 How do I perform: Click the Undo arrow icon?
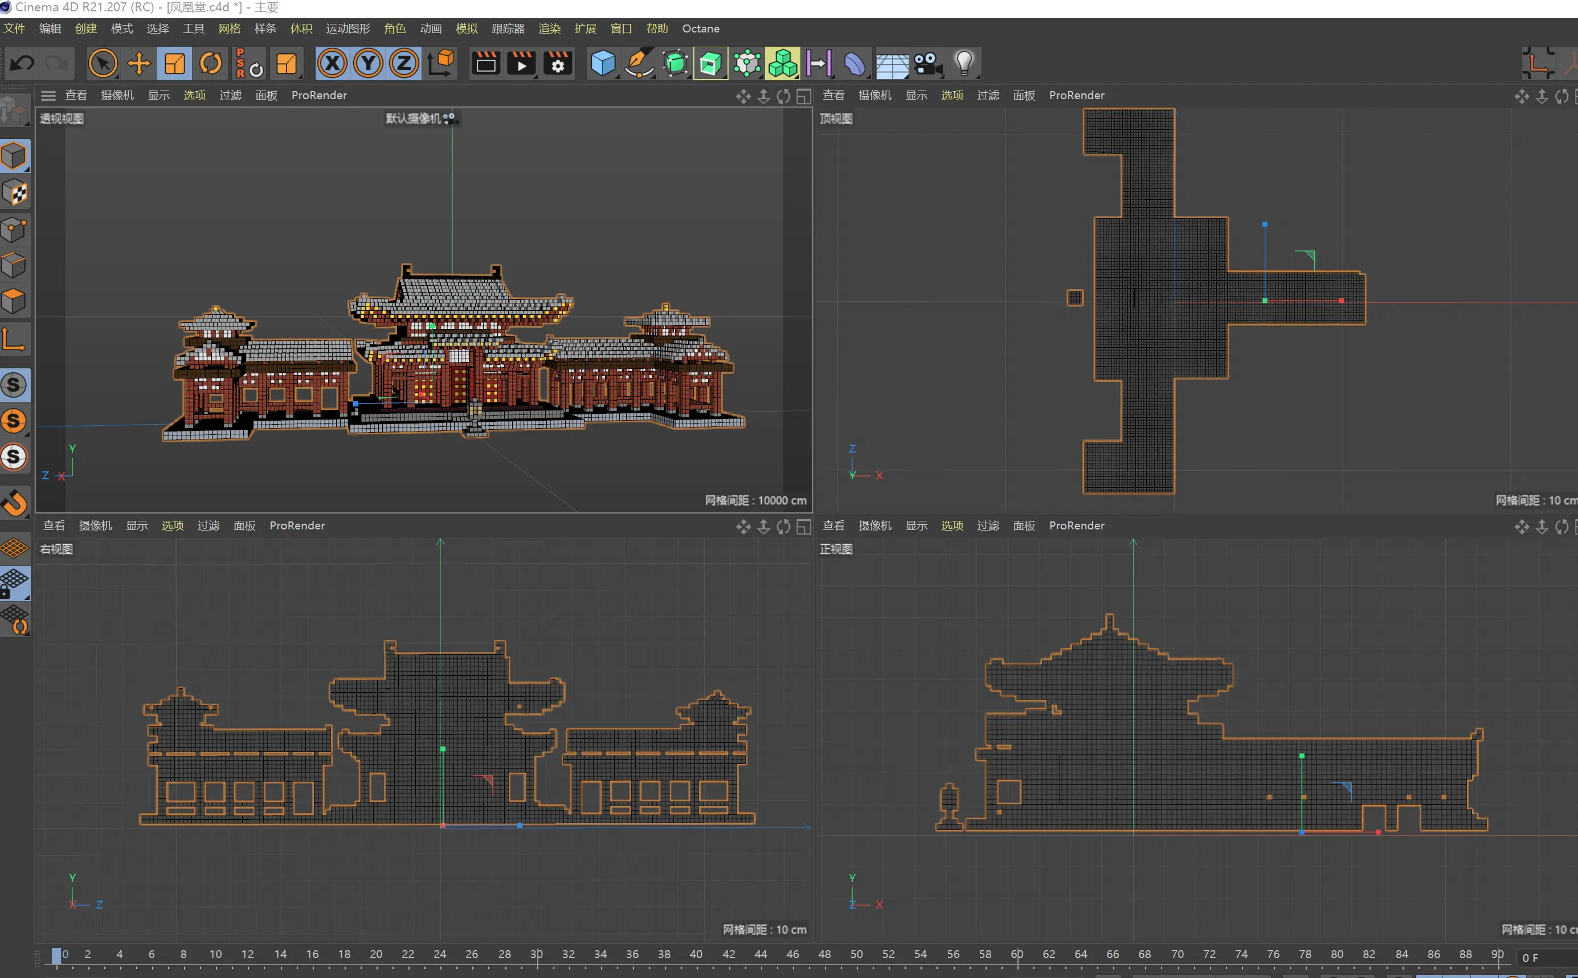click(x=23, y=63)
